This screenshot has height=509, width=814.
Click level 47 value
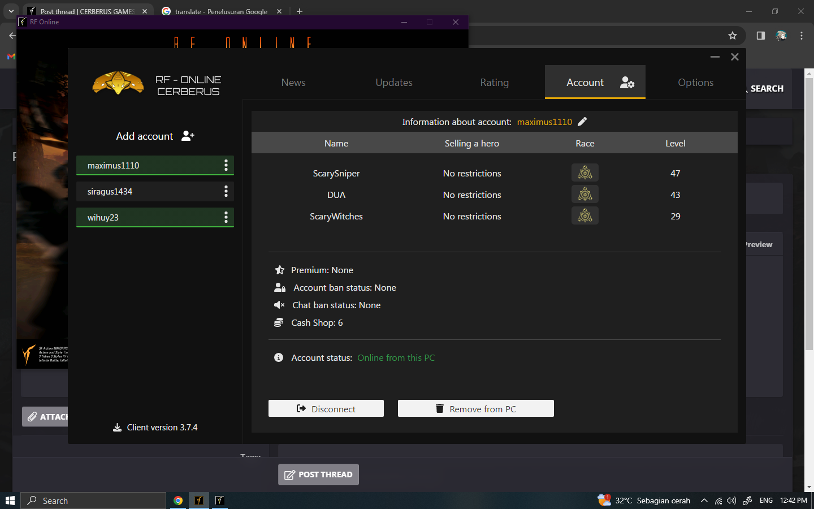(676, 174)
